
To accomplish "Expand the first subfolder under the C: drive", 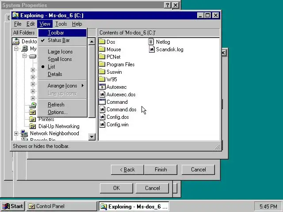I will coord(33,70).
